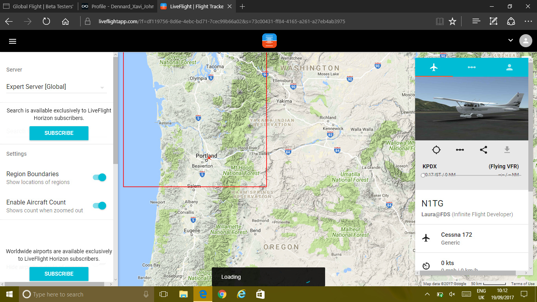Activate Cortana microphone in the search box
537x302 pixels.
146,294
